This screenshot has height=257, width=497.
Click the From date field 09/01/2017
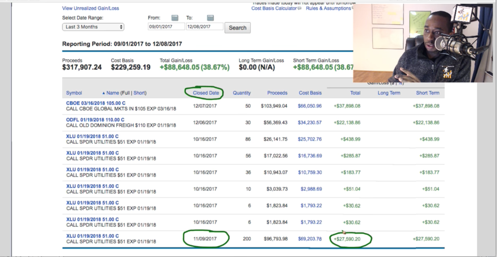(x=166, y=26)
